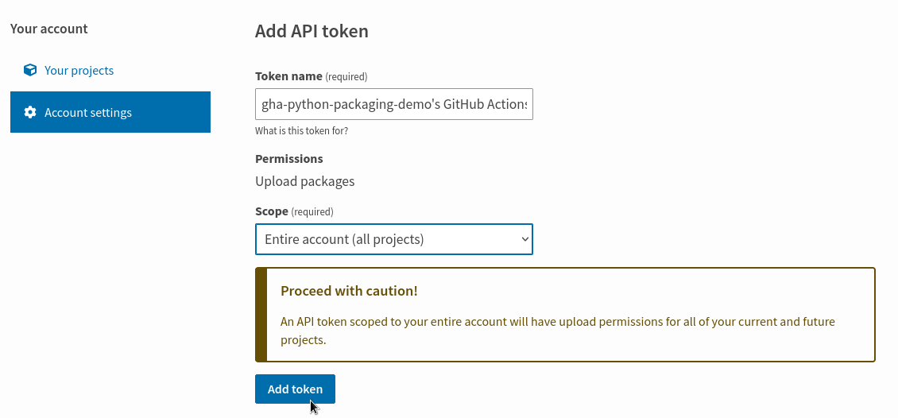Click the "What is this token for?" hint

[x=301, y=130]
